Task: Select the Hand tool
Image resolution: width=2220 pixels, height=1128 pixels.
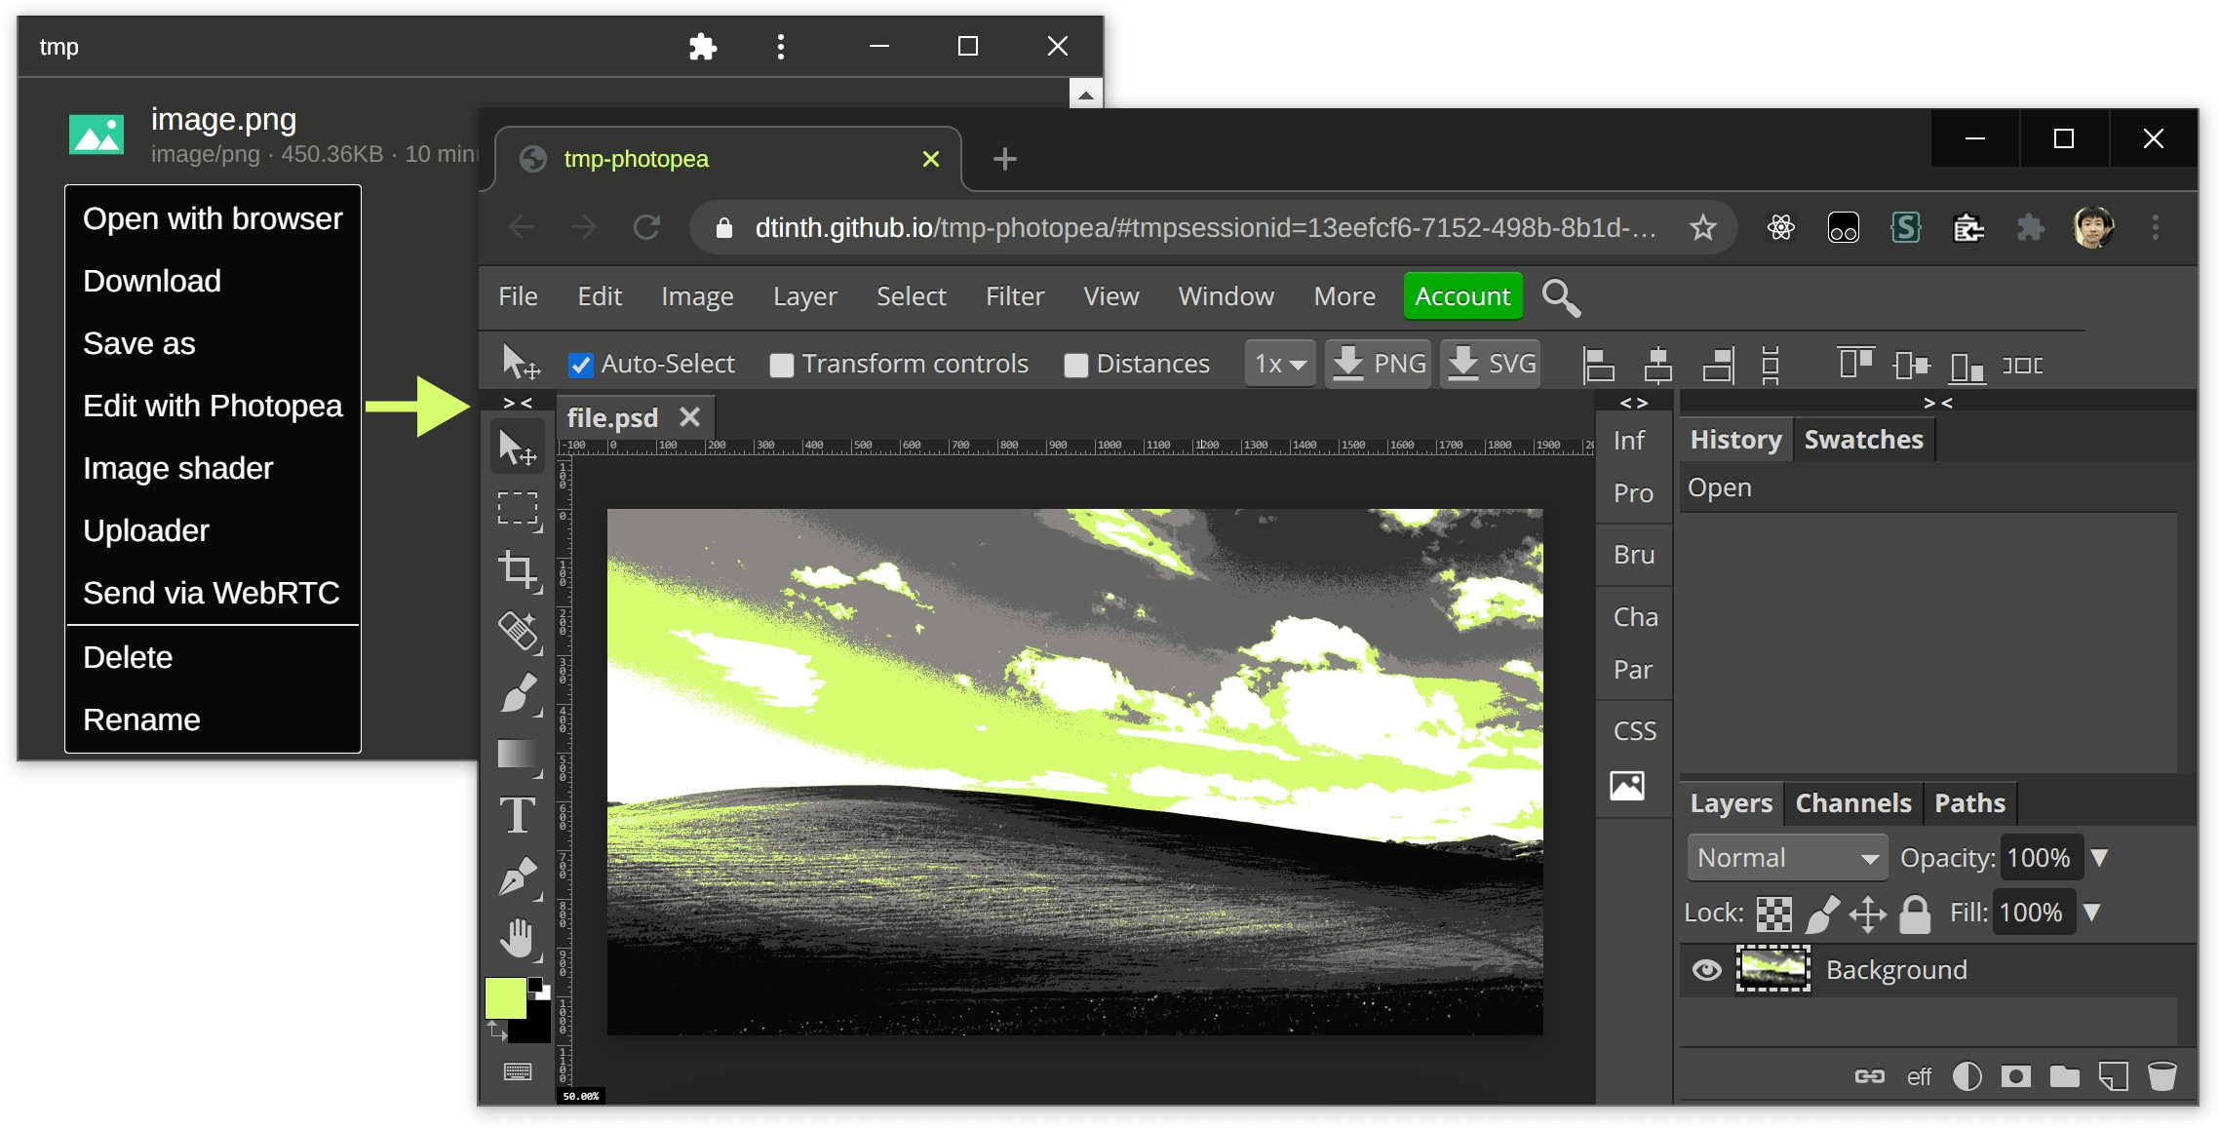Action: (x=518, y=939)
